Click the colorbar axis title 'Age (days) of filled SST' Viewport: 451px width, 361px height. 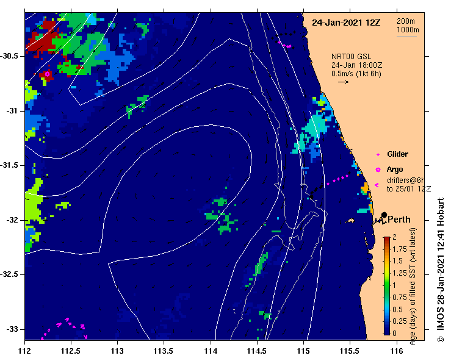[x=413, y=287]
